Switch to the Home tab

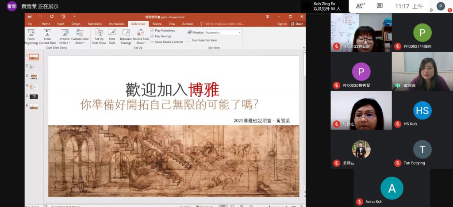46,24
